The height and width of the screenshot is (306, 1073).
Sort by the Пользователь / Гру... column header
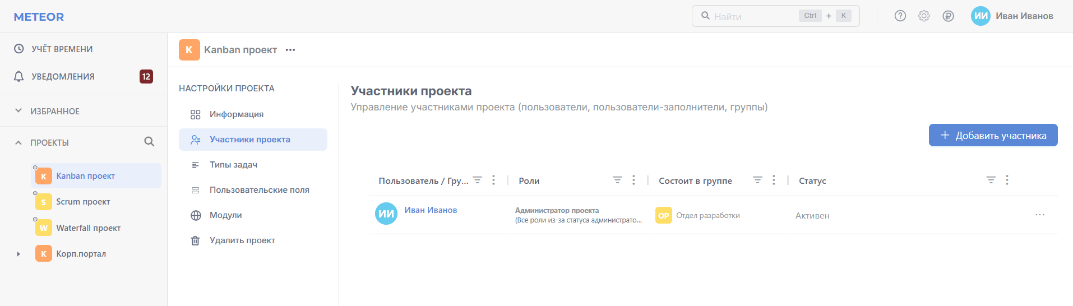[x=423, y=180]
